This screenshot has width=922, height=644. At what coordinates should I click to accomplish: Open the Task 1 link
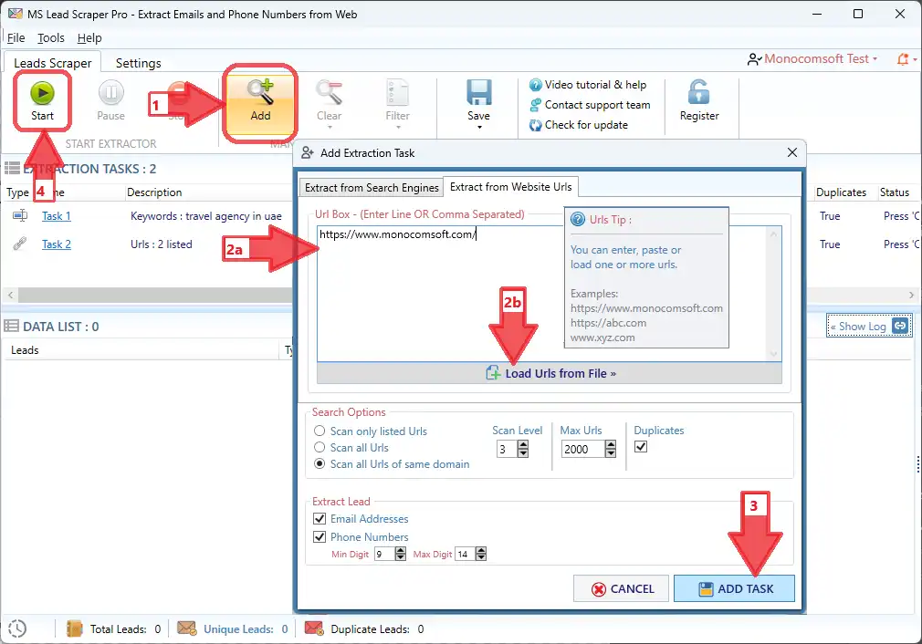[x=57, y=216]
